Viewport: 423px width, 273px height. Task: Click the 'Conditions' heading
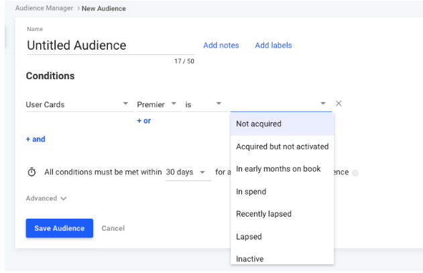[50, 76]
